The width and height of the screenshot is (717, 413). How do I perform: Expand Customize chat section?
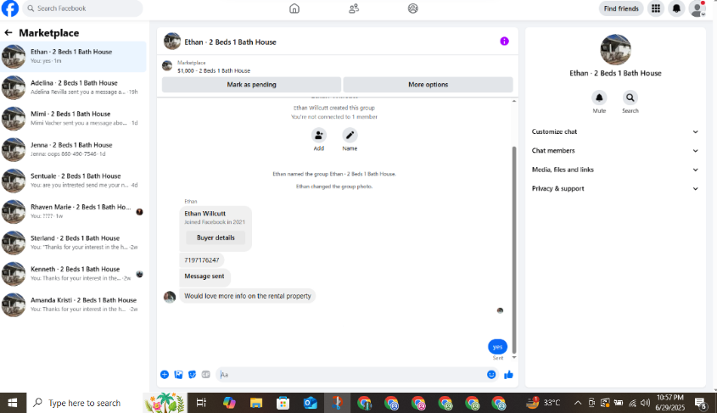coord(615,131)
